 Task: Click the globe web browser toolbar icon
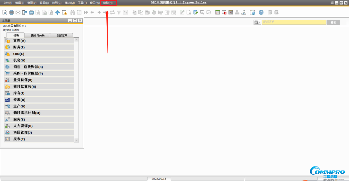(252, 13)
